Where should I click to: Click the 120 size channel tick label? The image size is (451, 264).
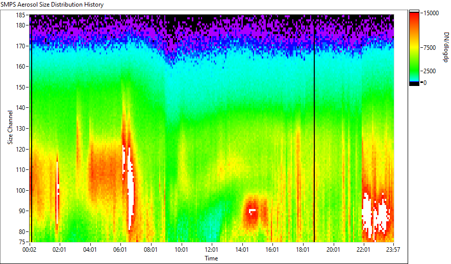coord(20,150)
